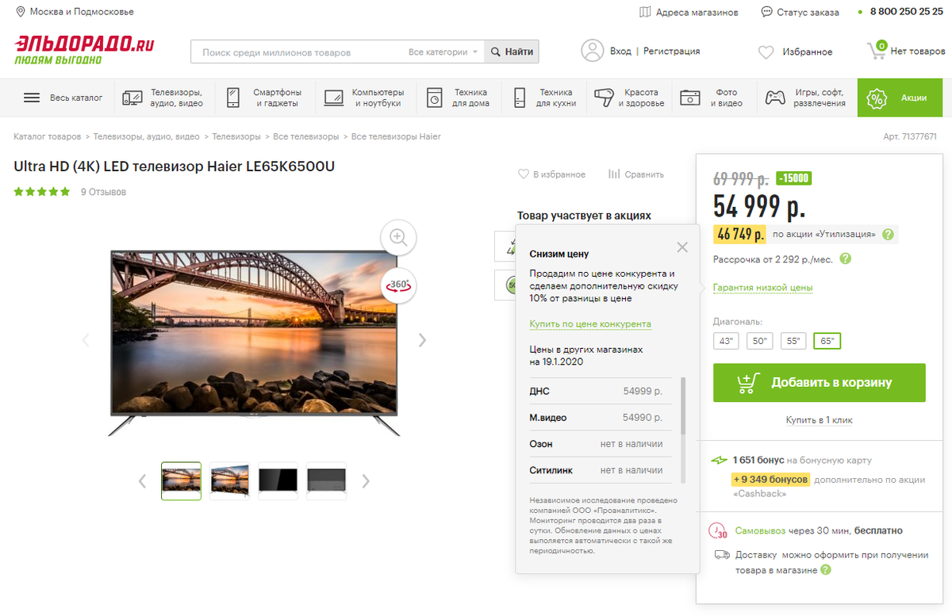This screenshot has height=616, width=952.
Task: Click Купить по цене конкурента link
Action: 590,324
